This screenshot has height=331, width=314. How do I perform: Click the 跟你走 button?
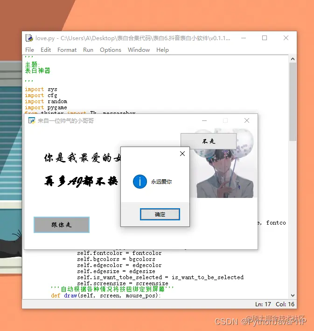pos(62,225)
